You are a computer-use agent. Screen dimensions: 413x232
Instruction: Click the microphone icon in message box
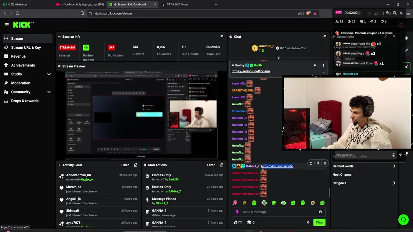(237, 212)
